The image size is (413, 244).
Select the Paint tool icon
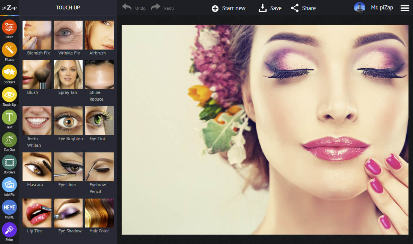click(9, 230)
